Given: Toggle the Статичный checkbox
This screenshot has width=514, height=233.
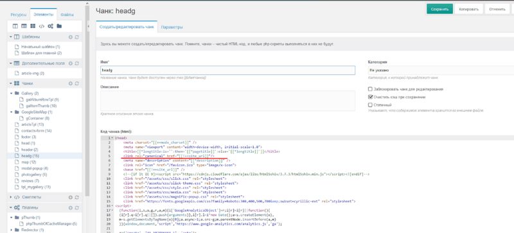Looking at the screenshot, I should click(371, 105).
